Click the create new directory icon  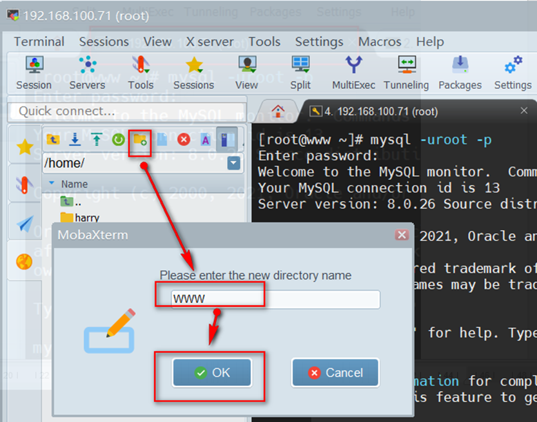140,140
